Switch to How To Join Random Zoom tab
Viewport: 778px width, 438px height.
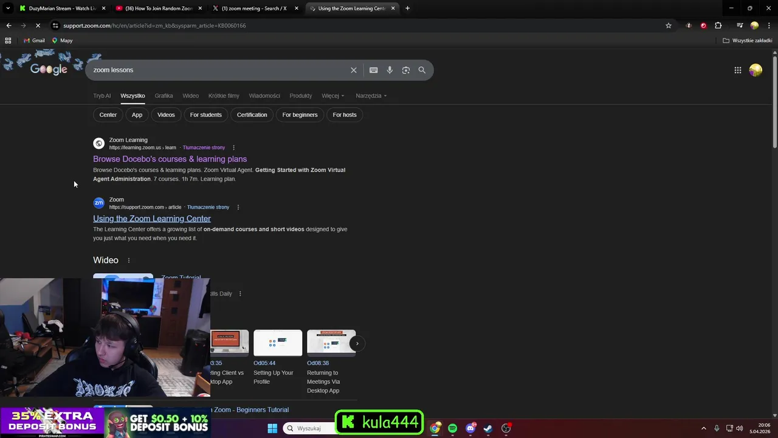[x=159, y=9]
